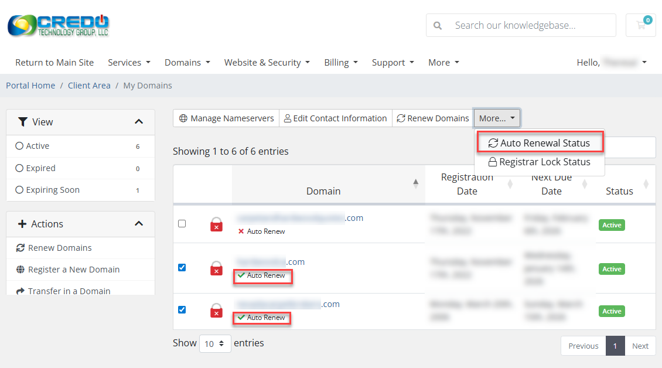662x368 pixels.
Task: Collapse the Actions panel chevron
Action: 139,224
